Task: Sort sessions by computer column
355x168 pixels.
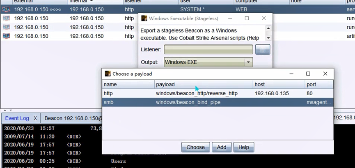Action: pos(261,1)
